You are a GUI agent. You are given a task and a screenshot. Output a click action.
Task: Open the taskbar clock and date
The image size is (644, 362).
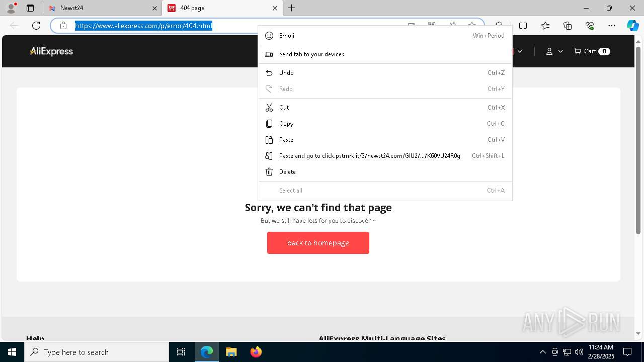(x=601, y=352)
